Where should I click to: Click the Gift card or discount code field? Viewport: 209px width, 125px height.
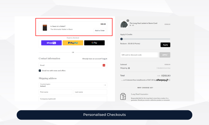click(x=139, y=55)
